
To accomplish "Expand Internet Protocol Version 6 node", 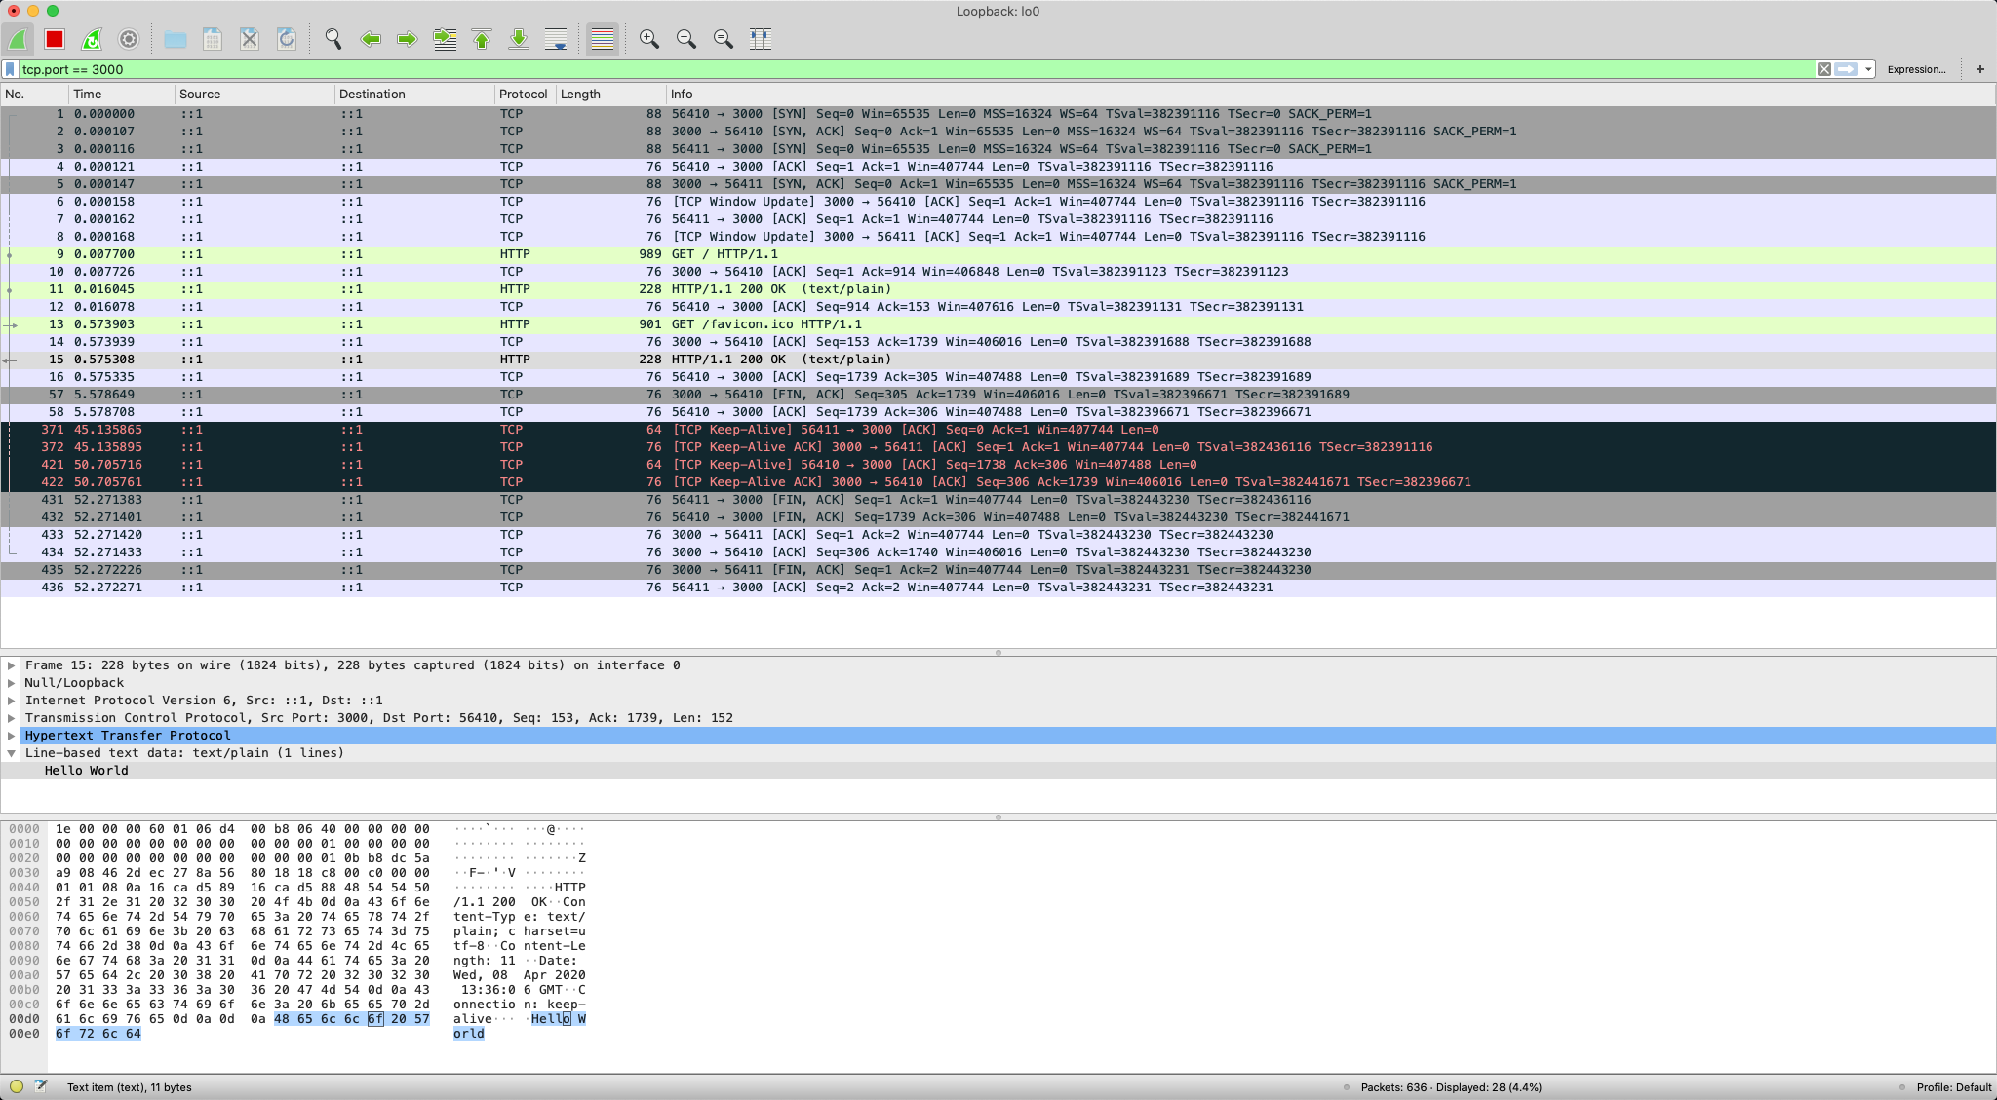I will click(12, 701).
